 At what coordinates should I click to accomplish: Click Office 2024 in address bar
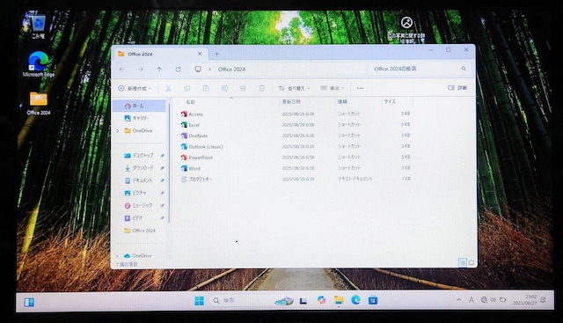(231, 69)
